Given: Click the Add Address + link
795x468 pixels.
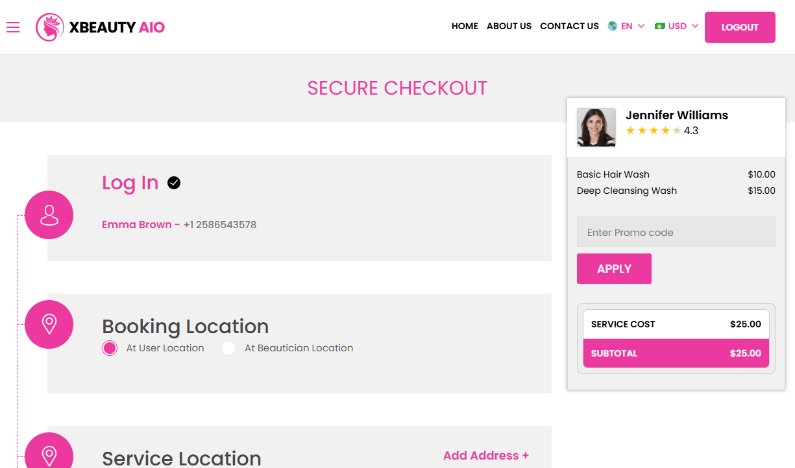Looking at the screenshot, I should pyautogui.click(x=485, y=456).
